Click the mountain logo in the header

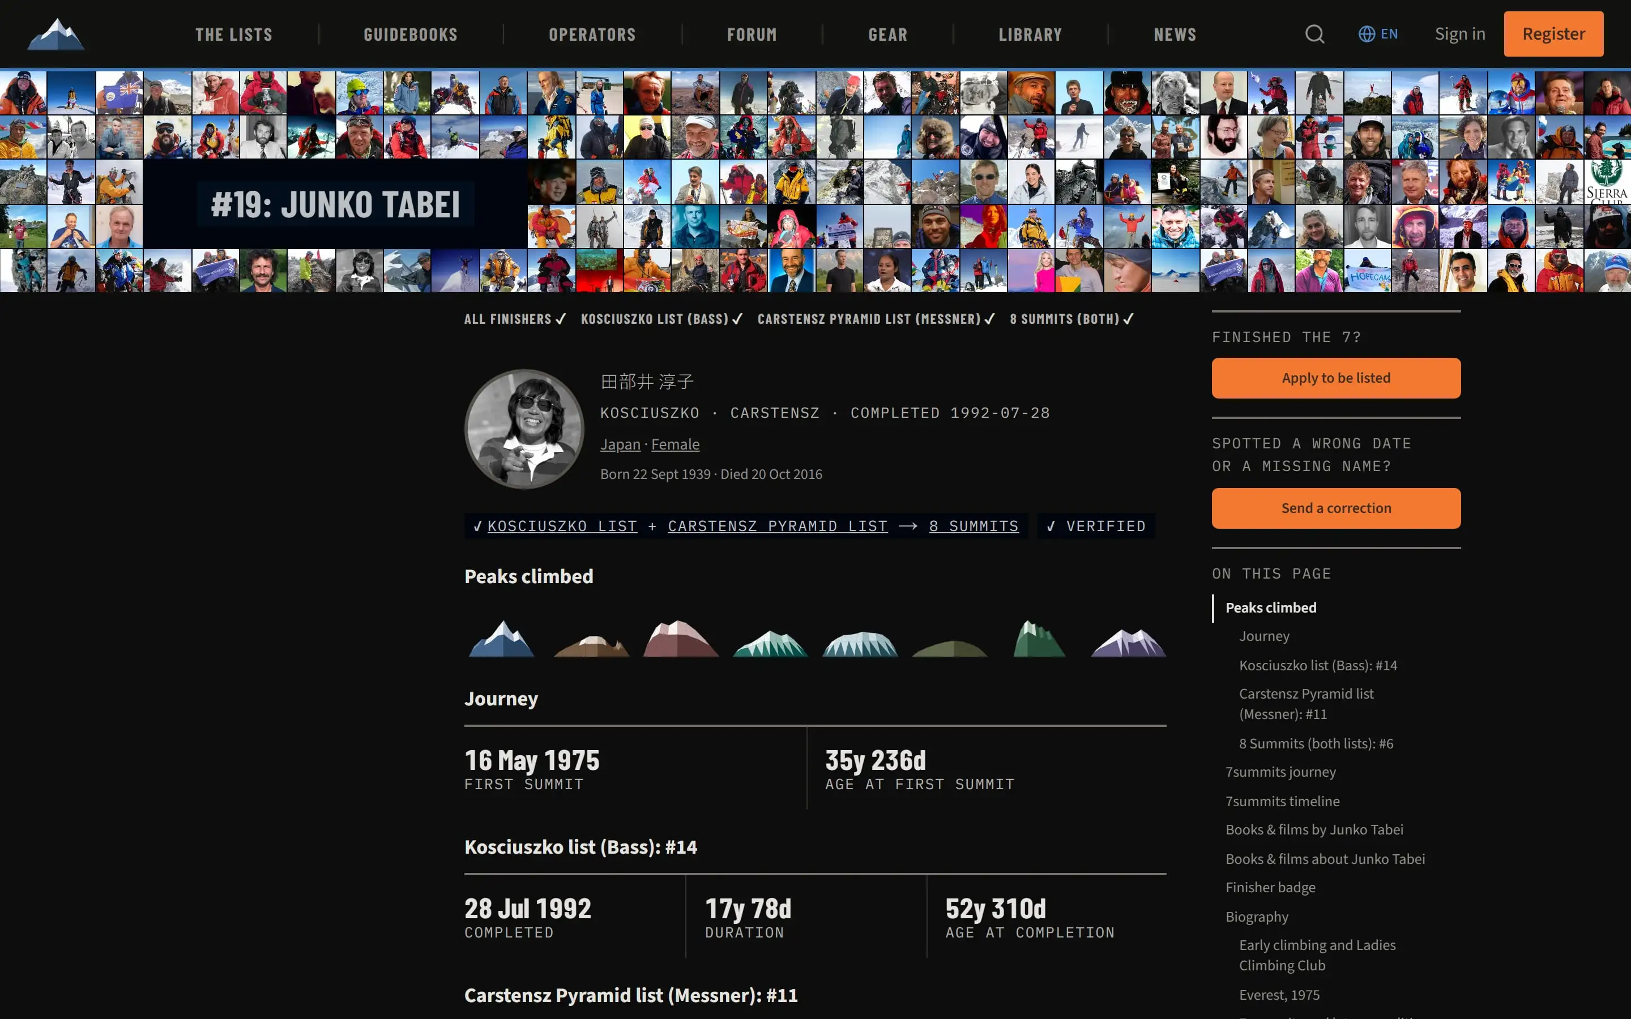tap(56, 34)
